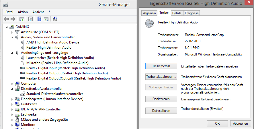Click the Treiberdetails button
The width and height of the screenshot is (254, 129).
(x=161, y=66)
